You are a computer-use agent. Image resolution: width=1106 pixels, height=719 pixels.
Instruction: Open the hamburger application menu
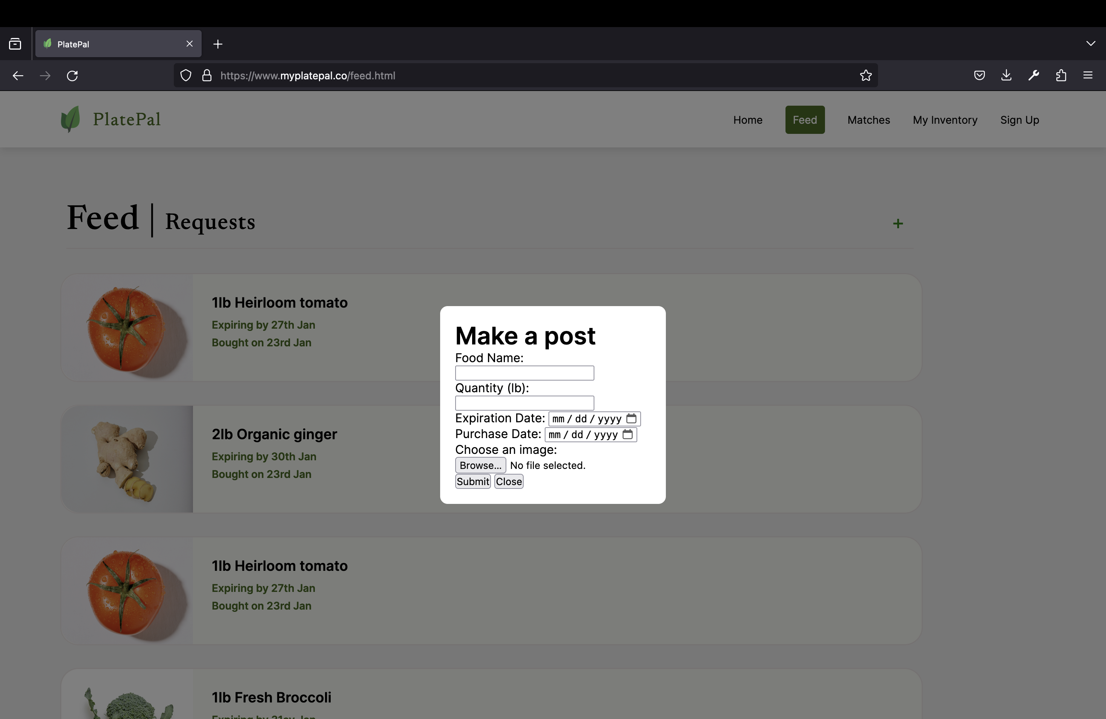coord(1088,75)
